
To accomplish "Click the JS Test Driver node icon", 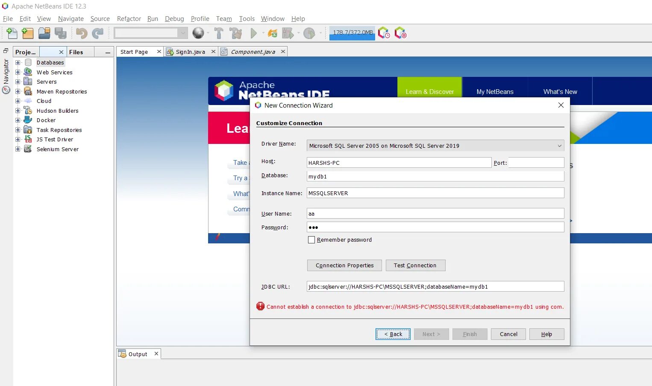I will tap(28, 139).
